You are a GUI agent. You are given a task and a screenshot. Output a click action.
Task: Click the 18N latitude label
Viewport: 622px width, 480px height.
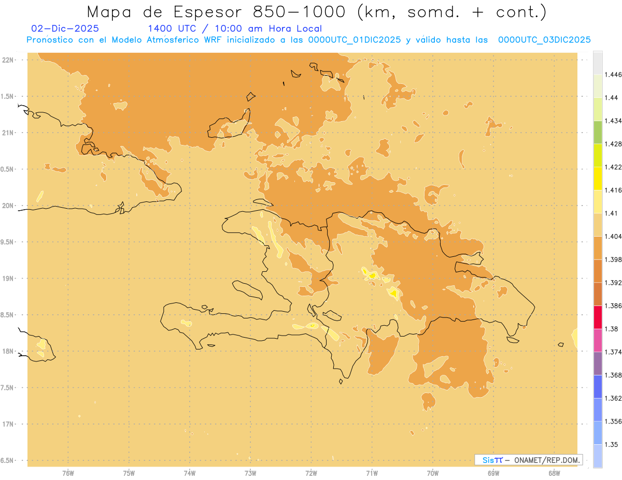pyautogui.click(x=8, y=351)
